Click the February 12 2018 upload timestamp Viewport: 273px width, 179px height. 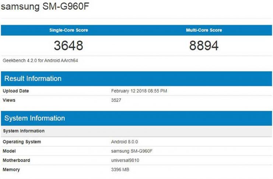(139, 91)
